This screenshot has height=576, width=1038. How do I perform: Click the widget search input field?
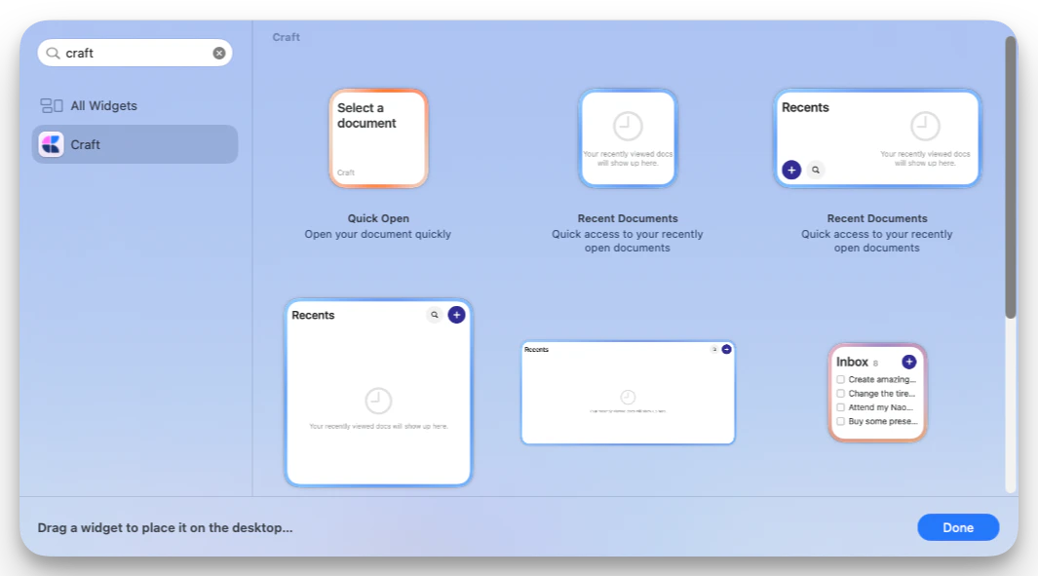coord(135,53)
